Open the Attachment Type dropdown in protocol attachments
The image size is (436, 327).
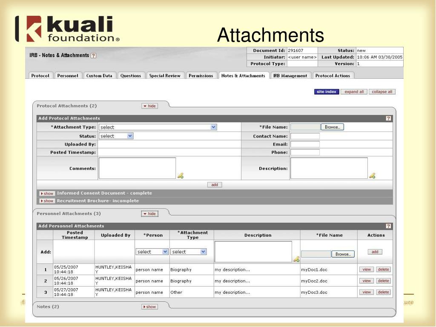point(158,127)
